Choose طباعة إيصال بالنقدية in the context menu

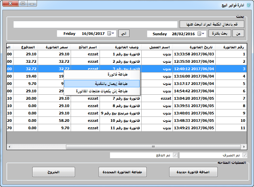[x=102, y=83]
